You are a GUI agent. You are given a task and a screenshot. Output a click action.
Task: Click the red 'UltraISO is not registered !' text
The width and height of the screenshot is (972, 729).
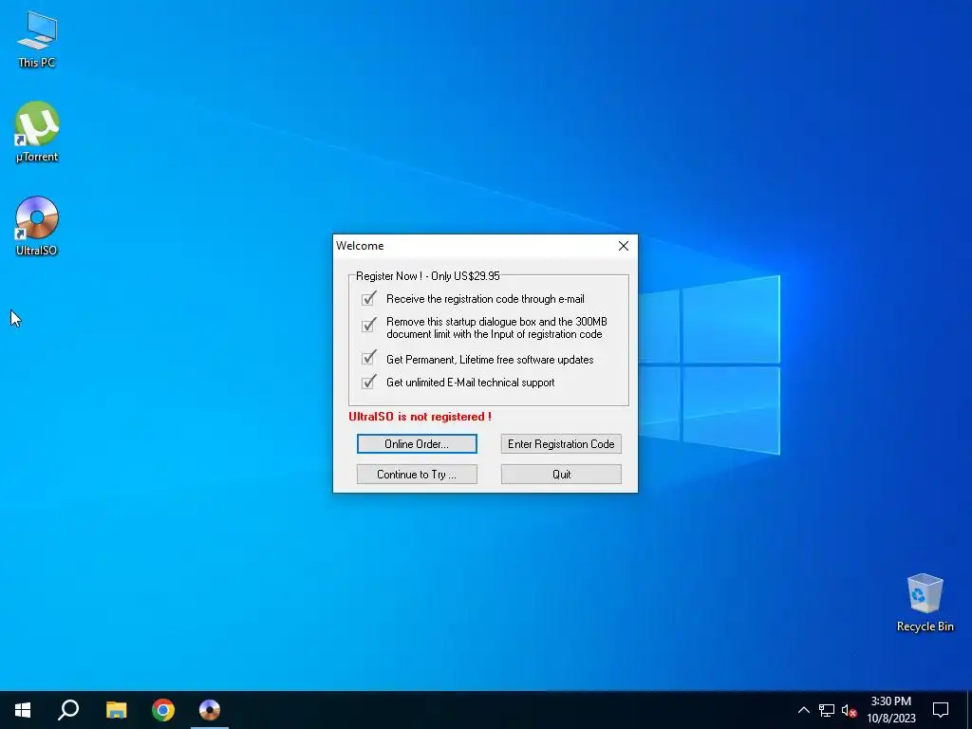tap(420, 417)
